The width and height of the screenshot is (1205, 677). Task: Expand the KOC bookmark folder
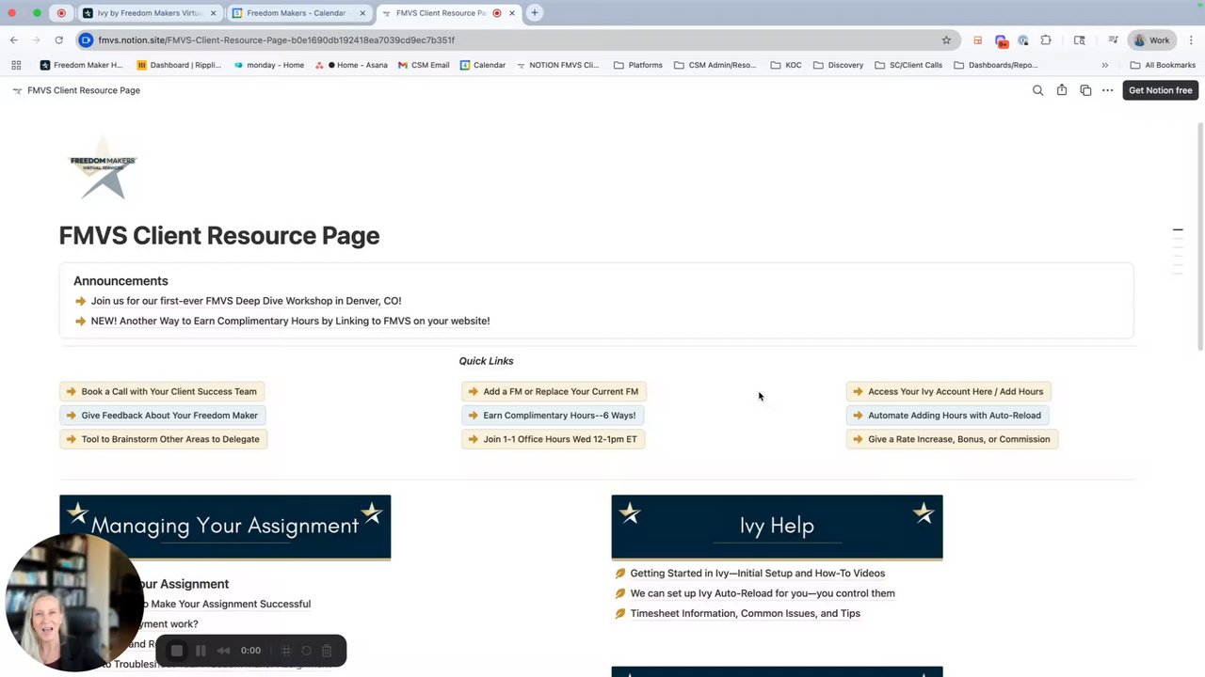pos(786,65)
